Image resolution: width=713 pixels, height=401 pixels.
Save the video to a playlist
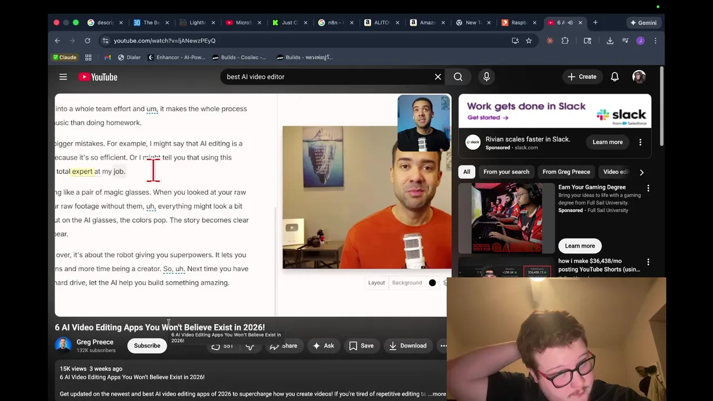362,346
